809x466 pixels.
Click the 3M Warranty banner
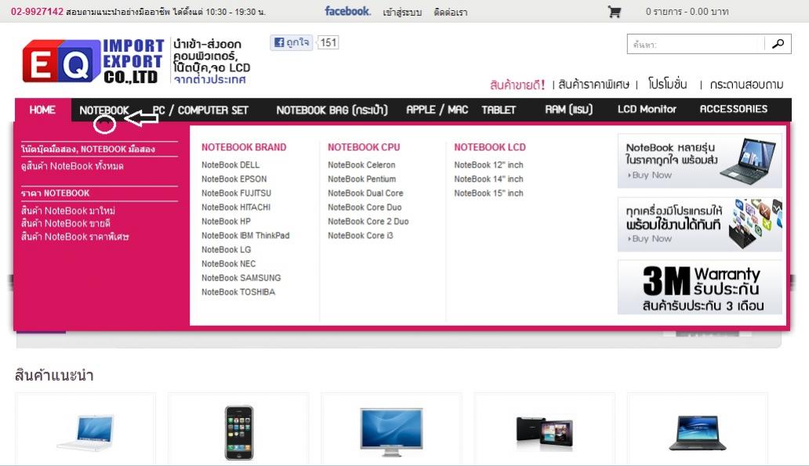(x=699, y=287)
